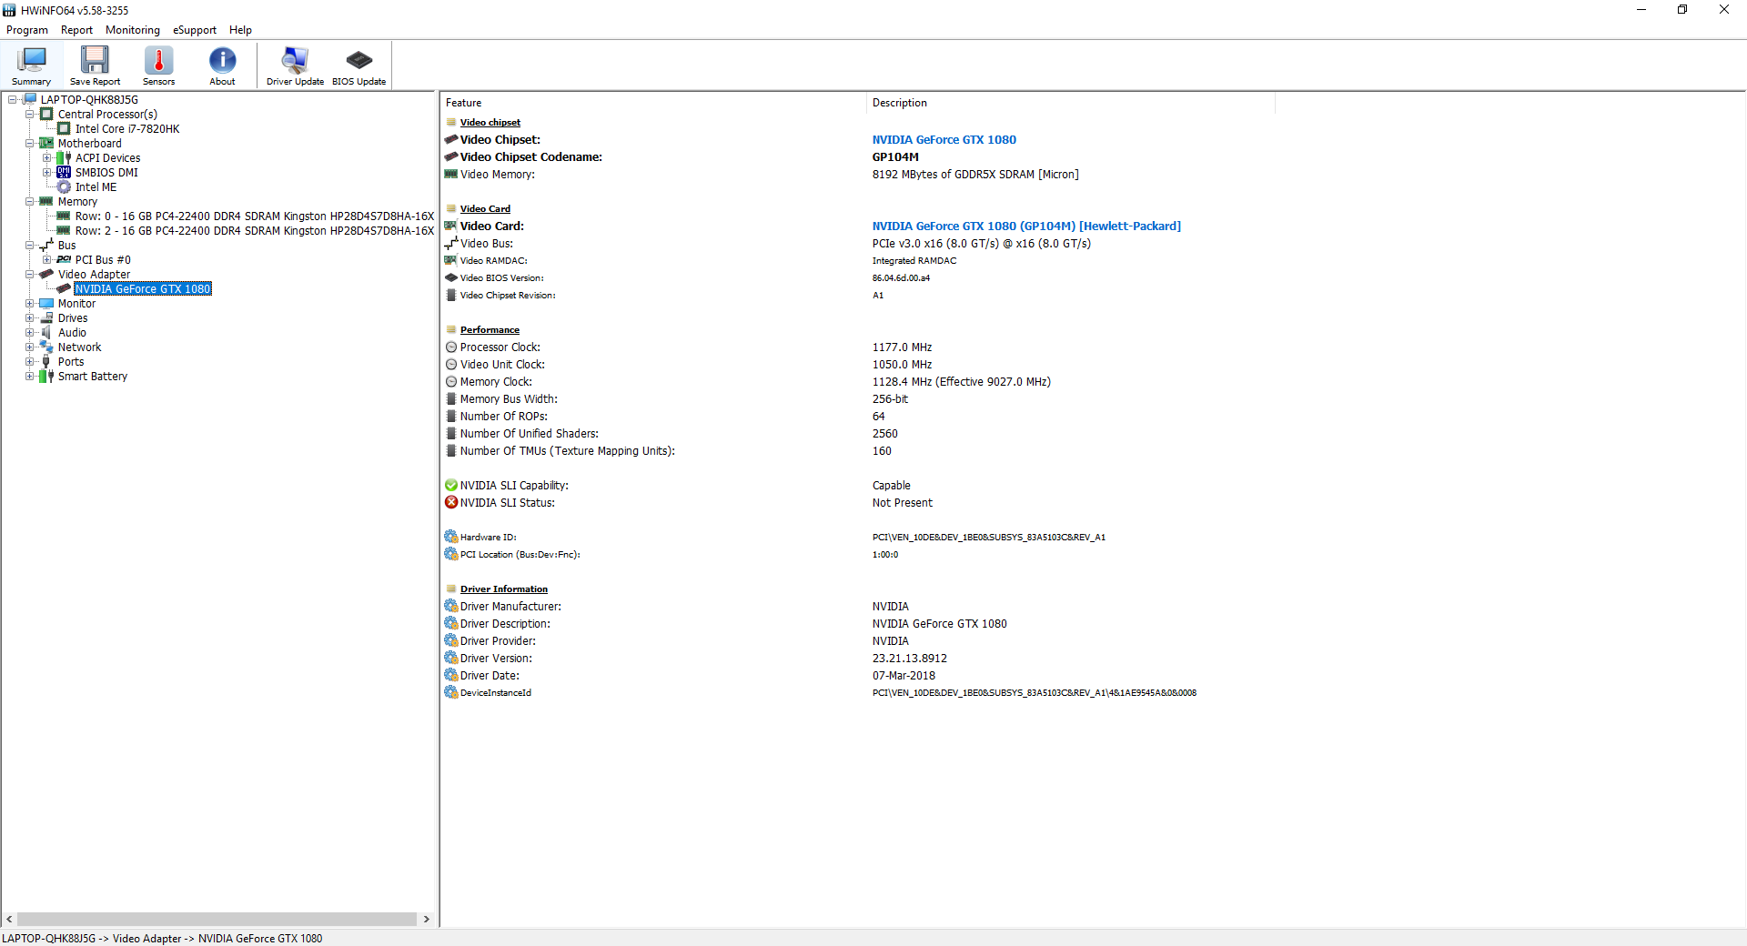This screenshot has height=946, width=1747.
Task: Expand the SMBIOS DMI node
Action: coord(46,173)
